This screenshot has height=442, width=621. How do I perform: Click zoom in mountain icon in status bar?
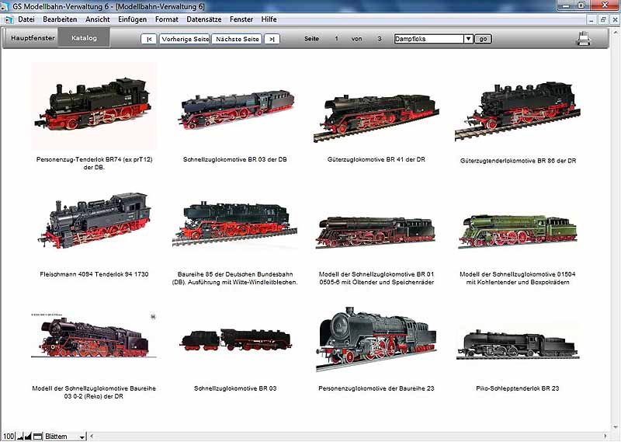click(28, 437)
